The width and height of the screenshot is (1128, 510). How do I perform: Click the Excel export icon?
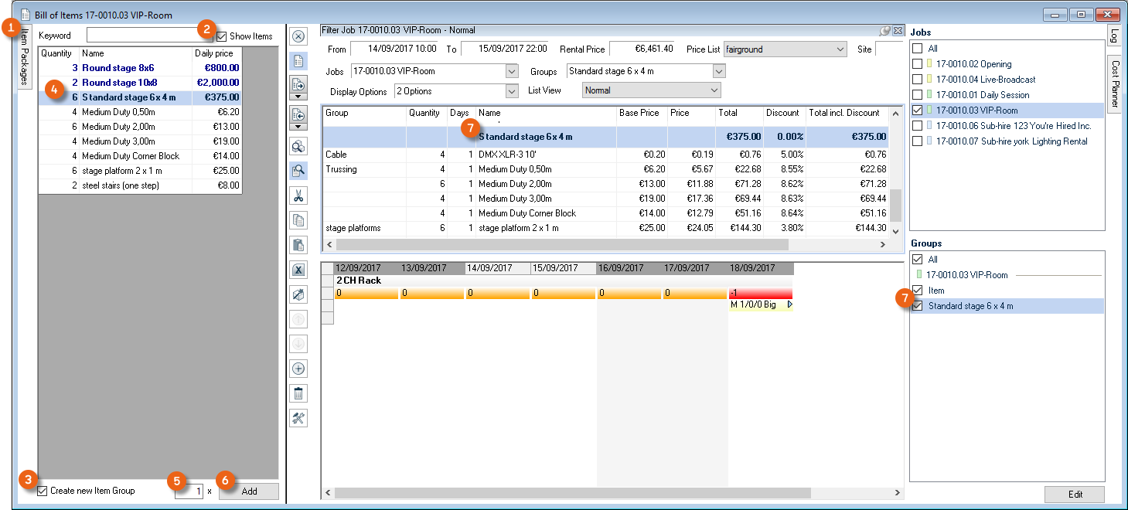point(298,270)
